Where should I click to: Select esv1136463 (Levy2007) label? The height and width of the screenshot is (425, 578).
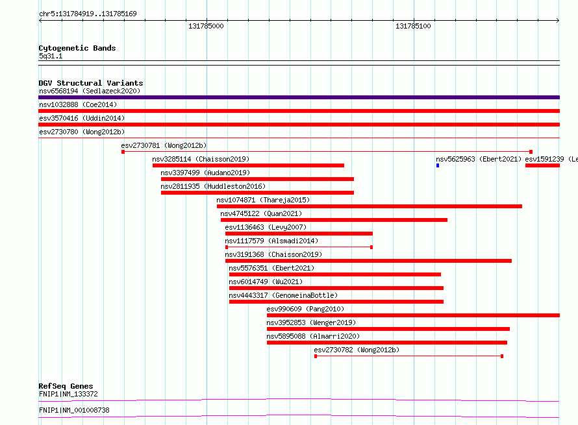coord(266,227)
